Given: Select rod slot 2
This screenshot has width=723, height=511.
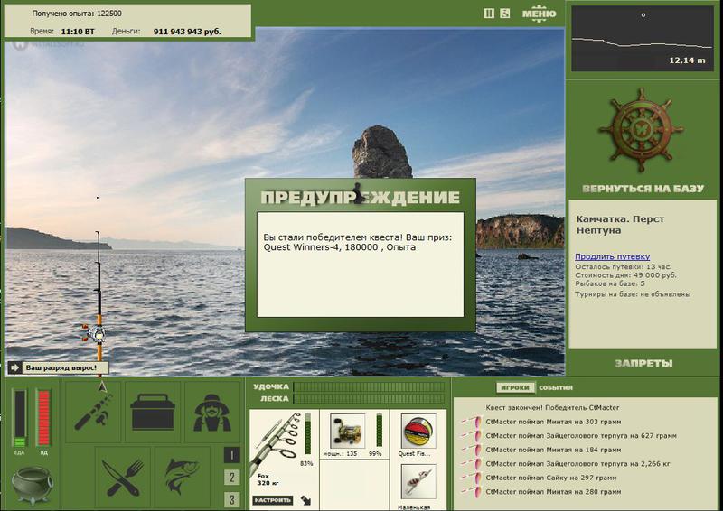Looking at the screenshot, I should (232, 478).
